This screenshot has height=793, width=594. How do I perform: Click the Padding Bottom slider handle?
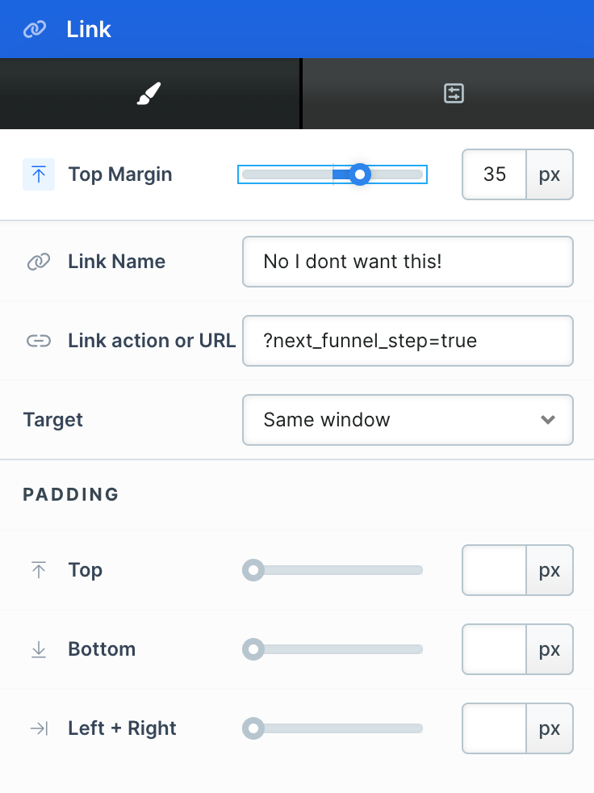[x=253, y=649]
